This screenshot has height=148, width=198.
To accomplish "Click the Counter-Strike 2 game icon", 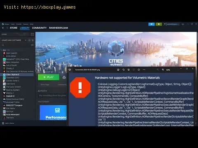I will click(4, 81).
